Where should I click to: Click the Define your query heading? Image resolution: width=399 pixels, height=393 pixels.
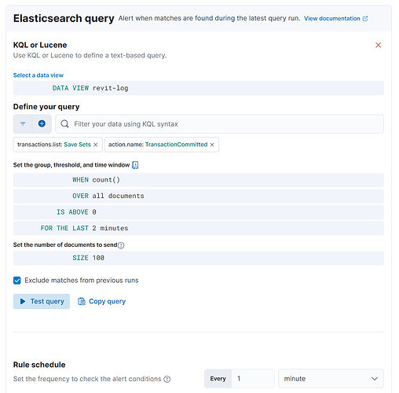tap(46, 107)
